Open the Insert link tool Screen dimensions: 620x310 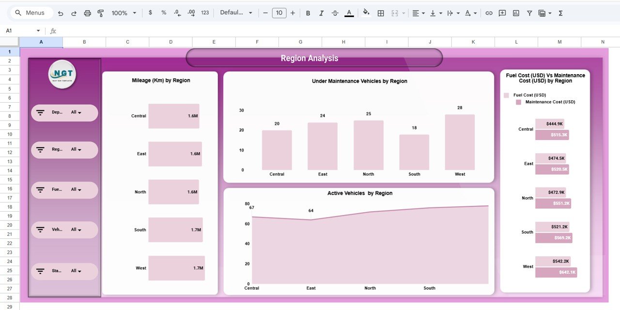pyautogui.click(x=489, y=13)
